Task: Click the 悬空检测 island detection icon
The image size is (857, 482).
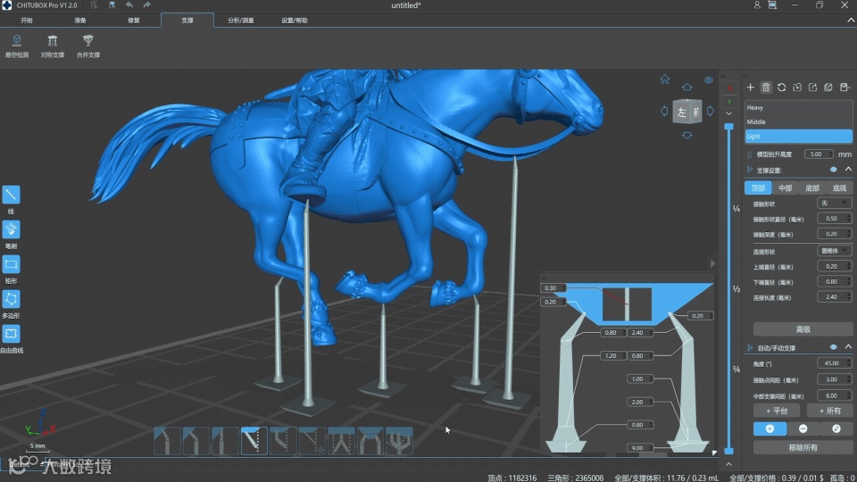Action: click(17, 41)
